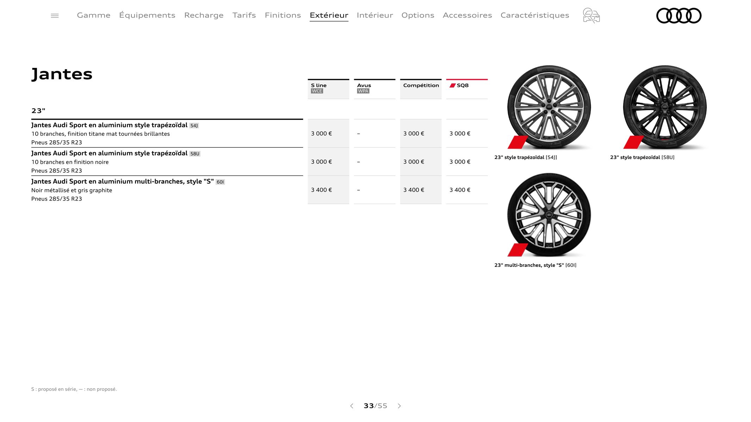Select the S line column header
This screenshot has width=751, height=422.
[328, 89]
